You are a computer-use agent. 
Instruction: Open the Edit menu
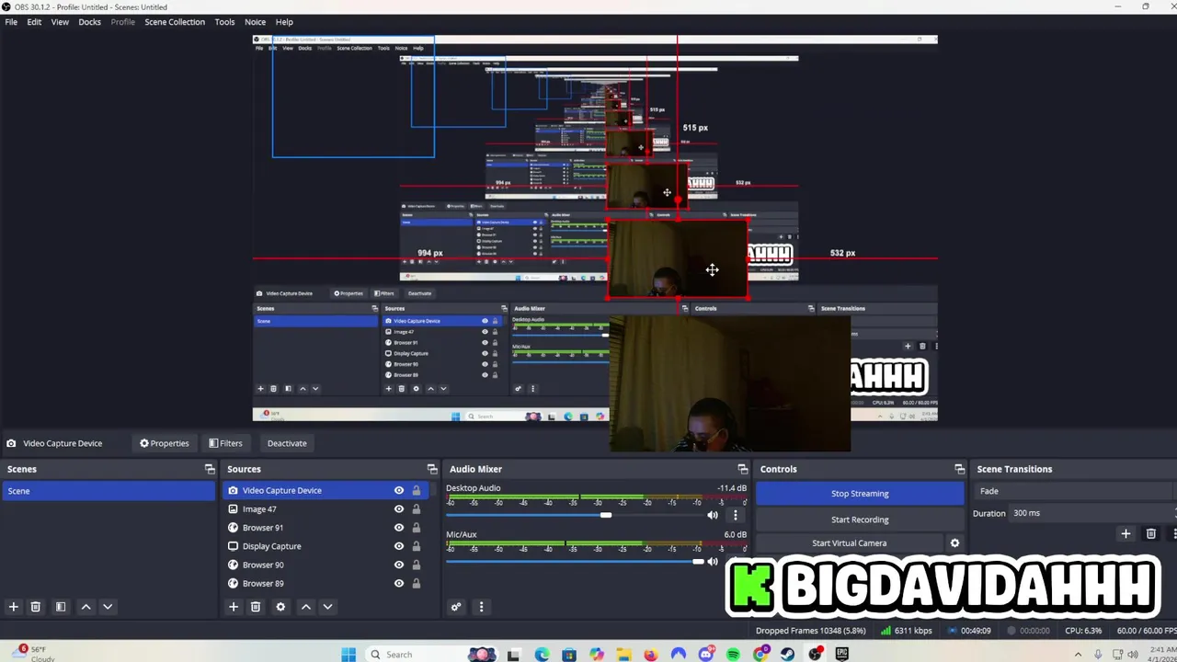(x=34, y=22)
